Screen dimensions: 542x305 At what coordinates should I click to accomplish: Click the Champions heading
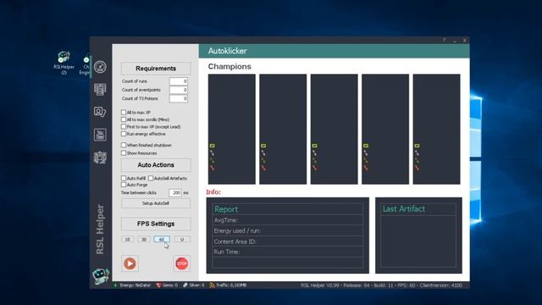[x=230, y=66]
